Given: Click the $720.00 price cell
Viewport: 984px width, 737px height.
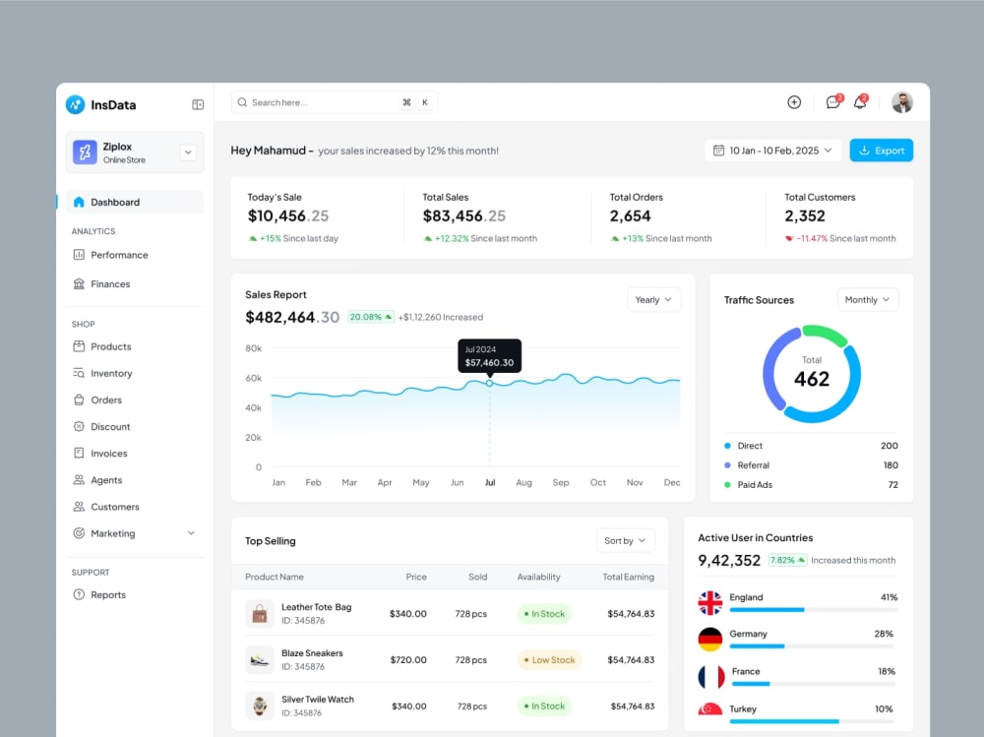Looking at the screenshot, I should click(408, 660).
